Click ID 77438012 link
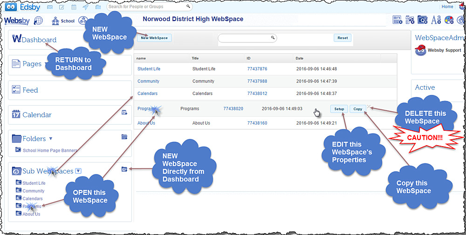 [x=257, y=94]
